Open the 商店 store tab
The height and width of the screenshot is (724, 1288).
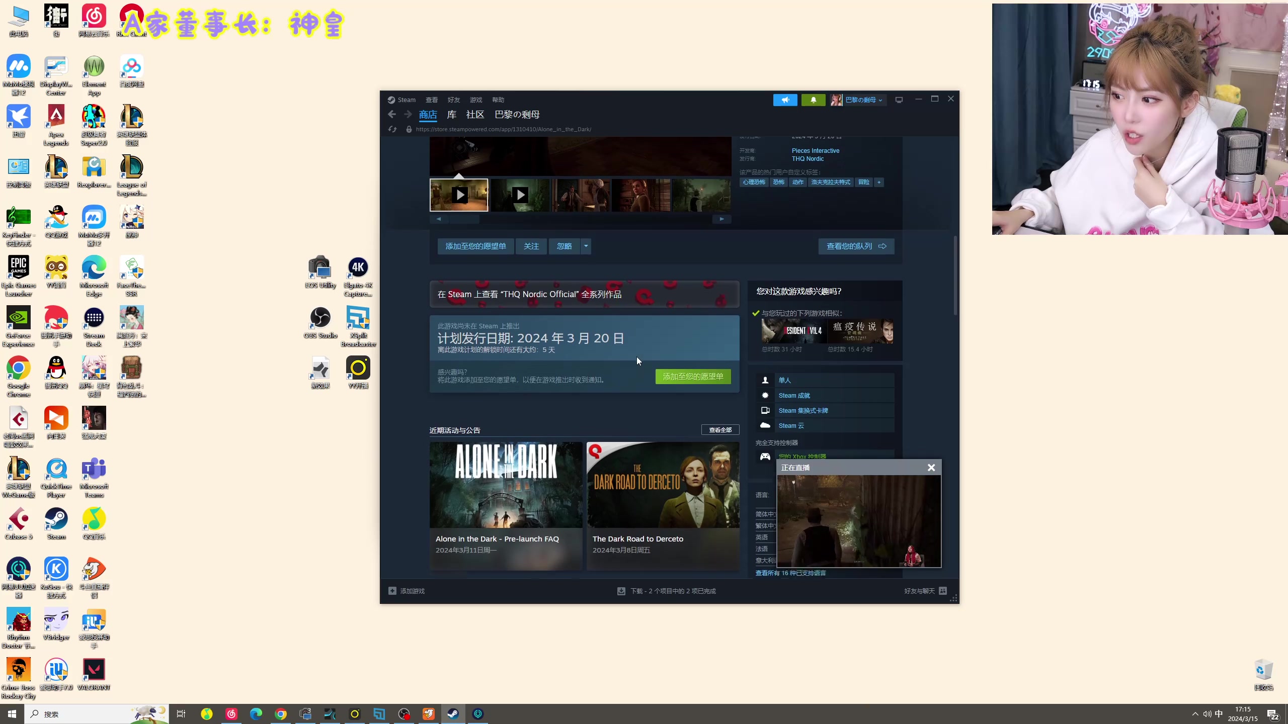point(428,115)
